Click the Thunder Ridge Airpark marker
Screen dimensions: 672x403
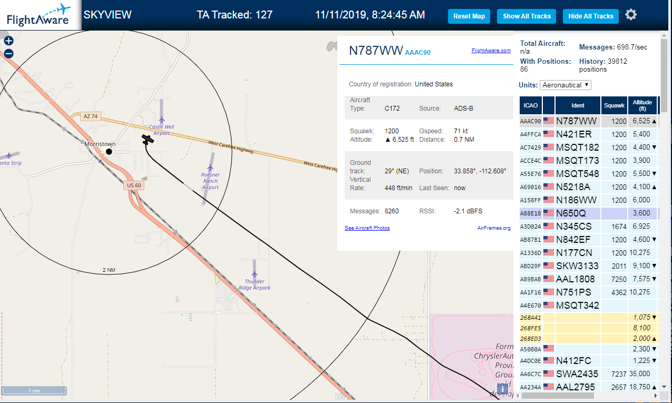[255, 274]
